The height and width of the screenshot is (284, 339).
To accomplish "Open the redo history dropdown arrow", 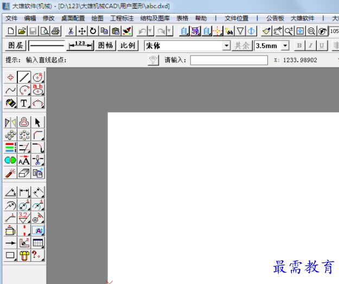I will [x=170, y=31].
